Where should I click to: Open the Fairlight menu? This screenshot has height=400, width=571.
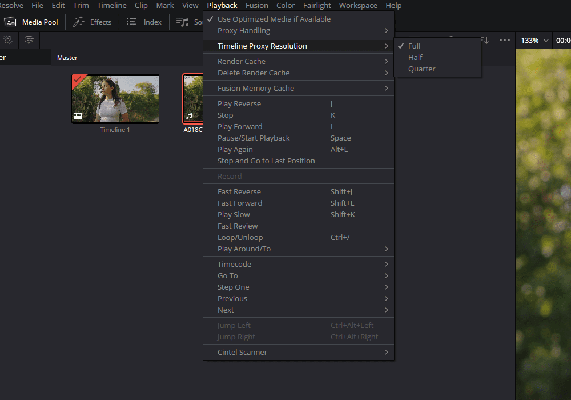(317, 5)
